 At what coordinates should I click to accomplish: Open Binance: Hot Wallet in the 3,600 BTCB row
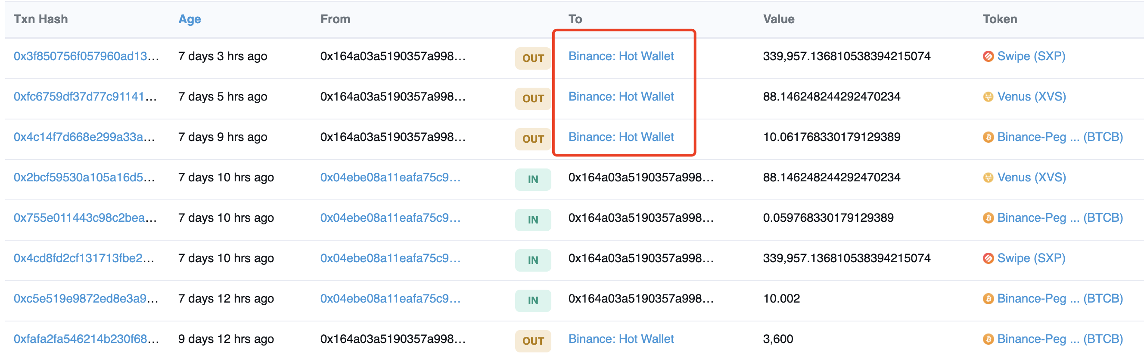621,339
